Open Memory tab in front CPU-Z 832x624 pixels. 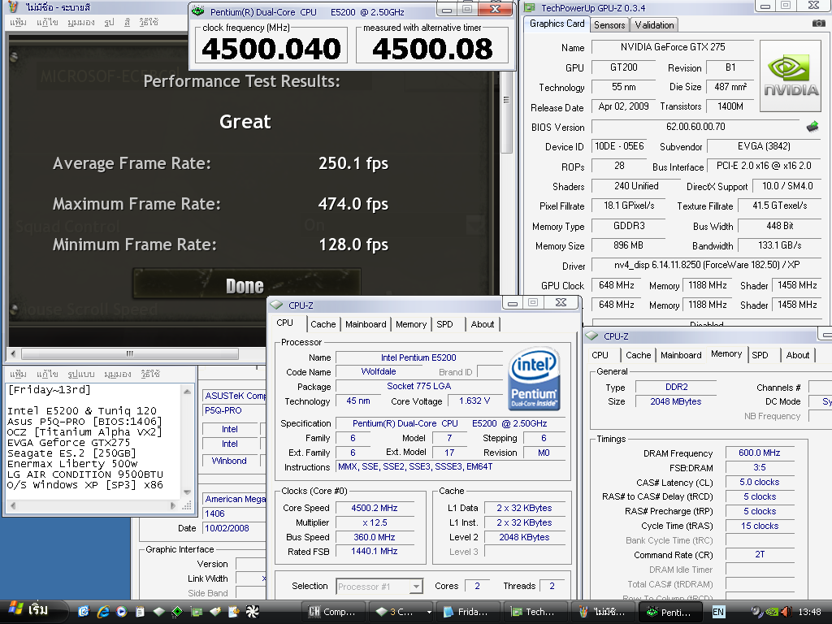(410, 324)
